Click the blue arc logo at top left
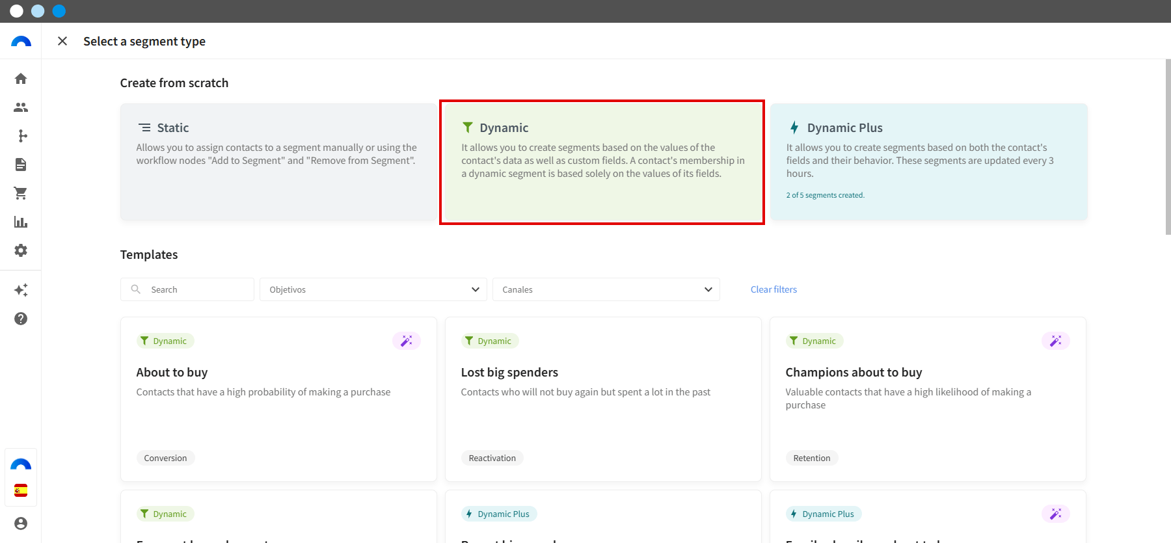The height and width of the screenshot is (543, 1171). [21, 42]
